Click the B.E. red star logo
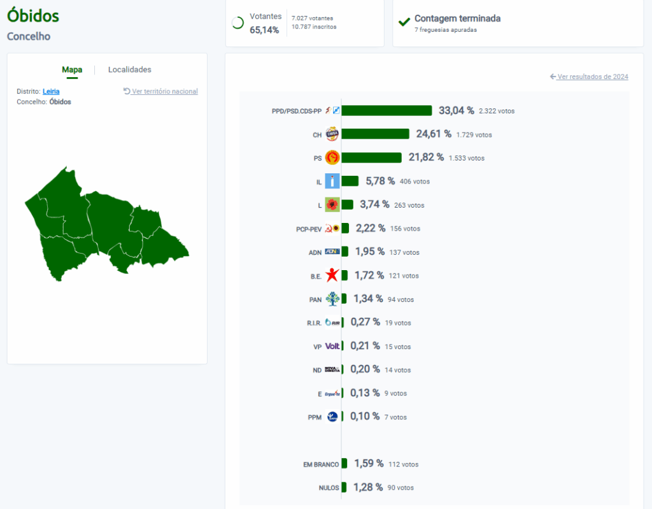 (332, 275)
